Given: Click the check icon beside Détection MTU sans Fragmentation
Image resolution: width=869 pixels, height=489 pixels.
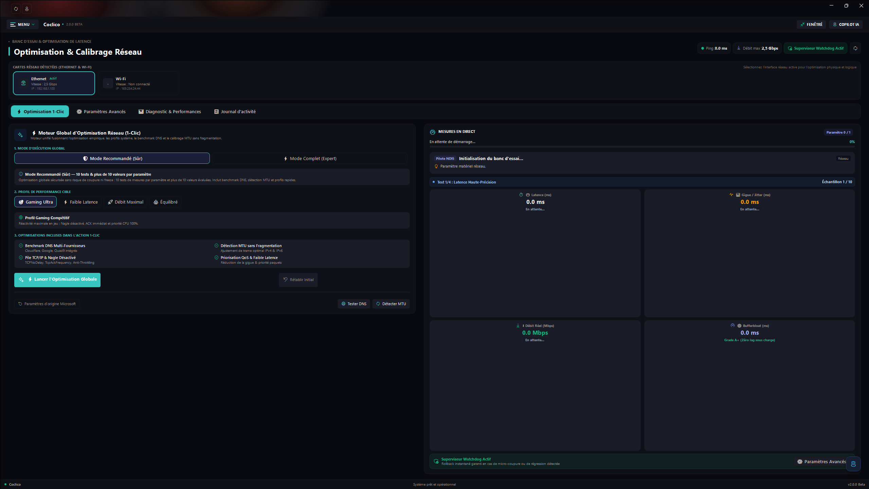Looking at the screenshot, I should click(x=217, y=245).
